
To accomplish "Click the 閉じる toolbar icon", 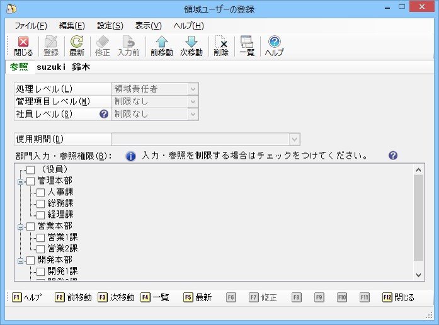I will coord(23,46).
